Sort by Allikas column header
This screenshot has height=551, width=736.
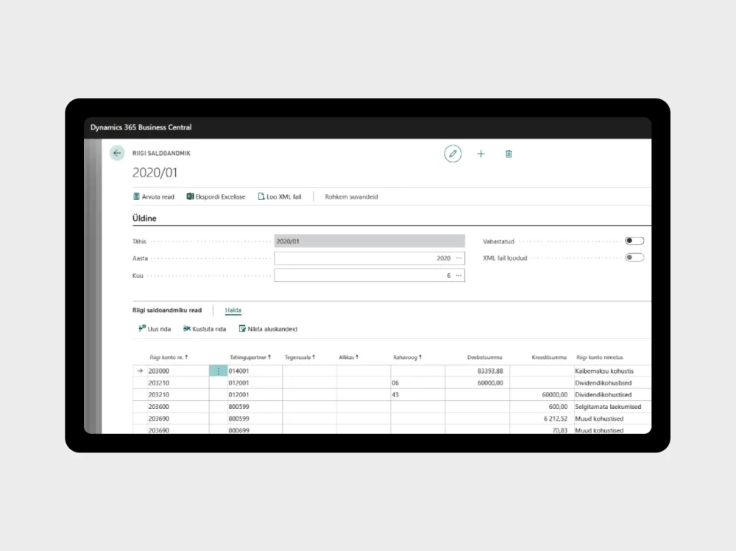(x=349, y=358)
